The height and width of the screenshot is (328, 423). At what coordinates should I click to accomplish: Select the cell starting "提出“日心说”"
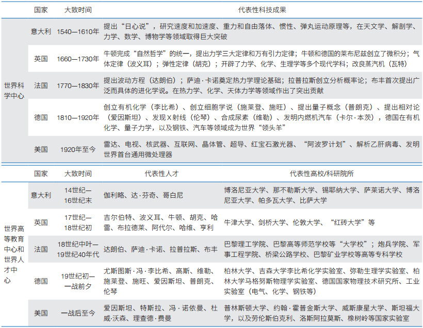(262, 31)
